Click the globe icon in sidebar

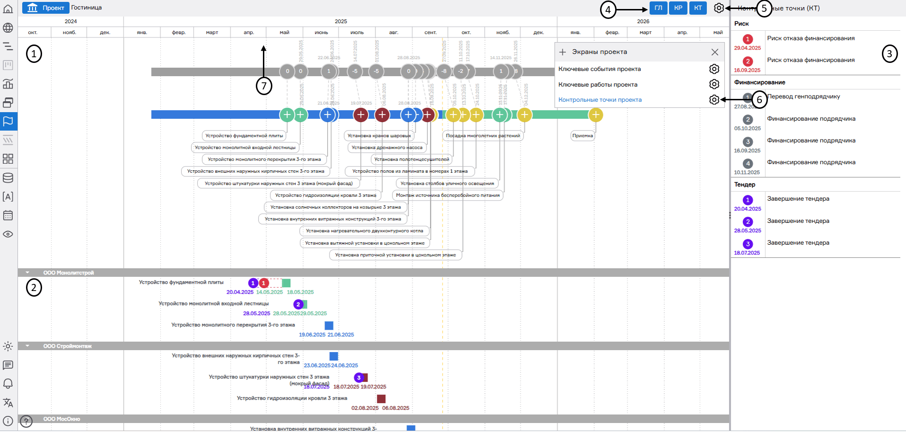(8, 27)
